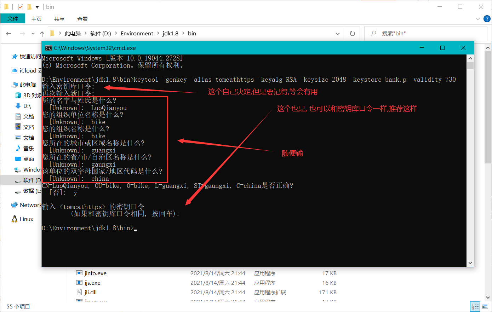The height and width of the screenshot is (312, 492).
Task: Expand the address bar history dropdown
Action: click(x=338, y=34)
